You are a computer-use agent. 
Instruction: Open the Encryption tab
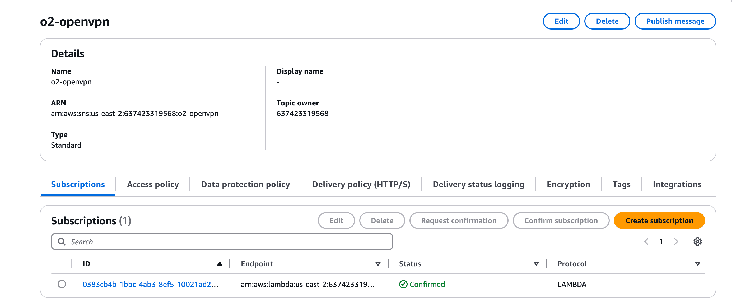tap(568, 184)
